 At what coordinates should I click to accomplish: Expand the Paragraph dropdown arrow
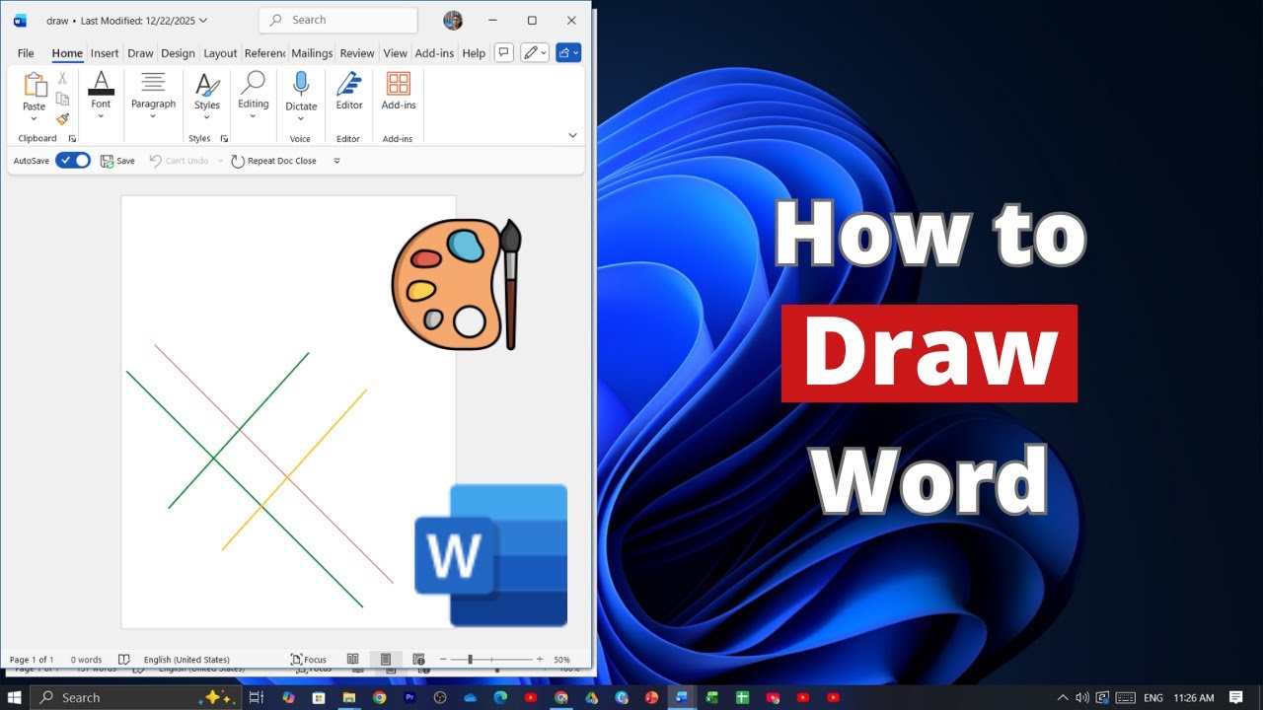153,116
